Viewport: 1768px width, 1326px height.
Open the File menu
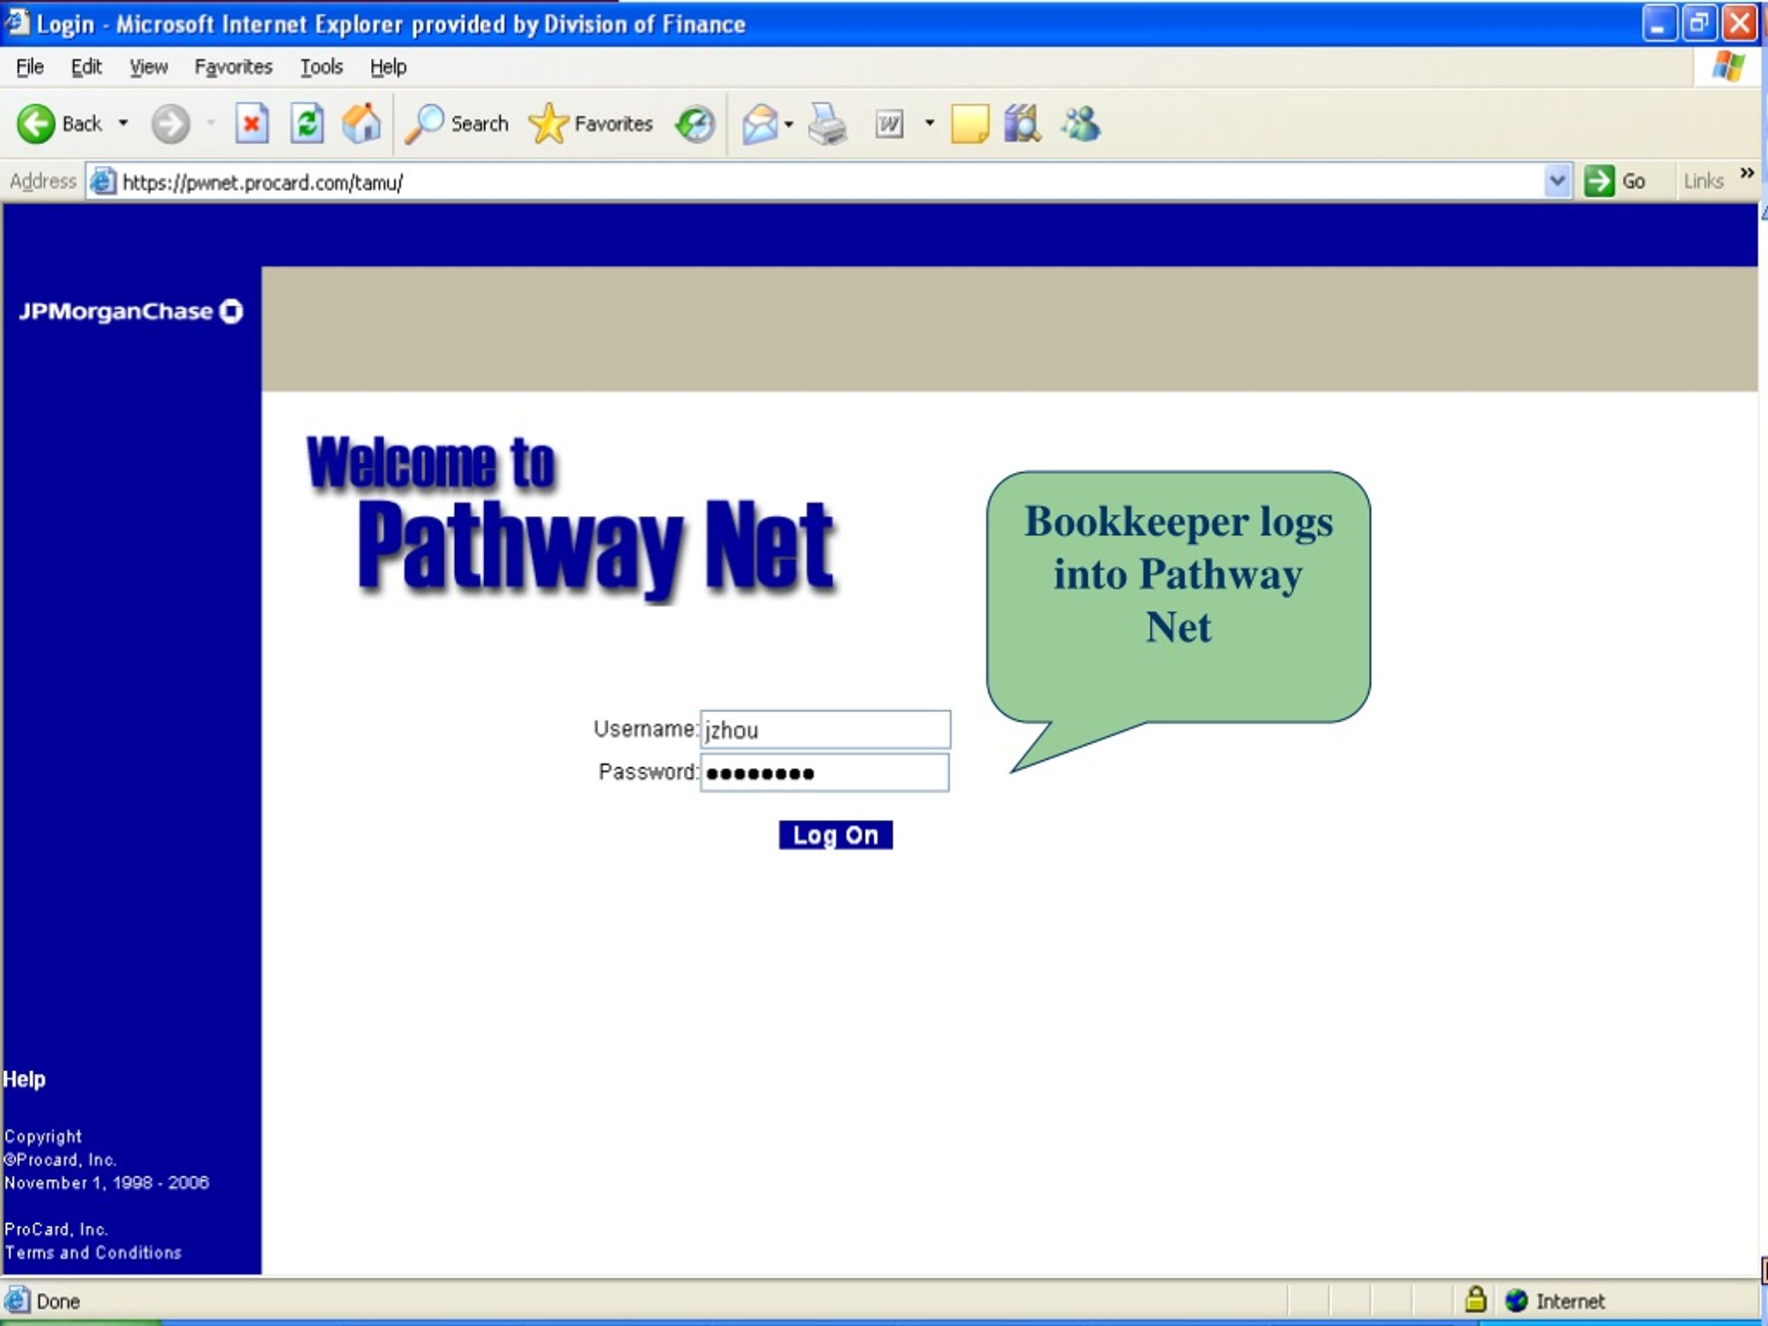point(30,67)
